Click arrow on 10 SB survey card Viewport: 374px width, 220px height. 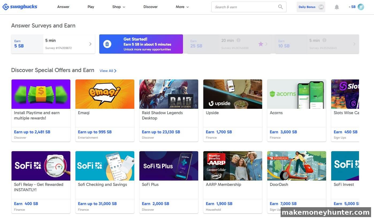pyautogui.click(x=354, y=44)
